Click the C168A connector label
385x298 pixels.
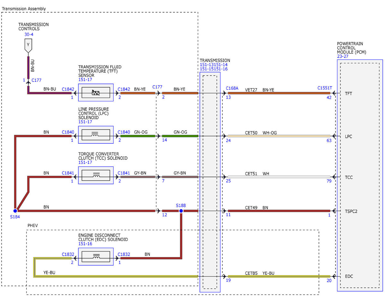pyautogui.click(x=232, y=88)
